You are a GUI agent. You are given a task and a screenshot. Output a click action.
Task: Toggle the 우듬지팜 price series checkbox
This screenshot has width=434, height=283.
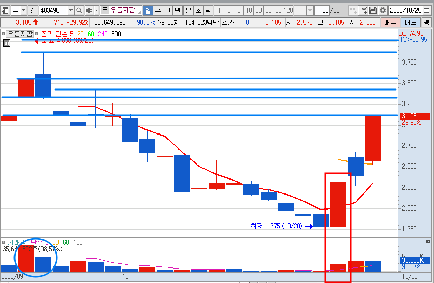(3, 34)
